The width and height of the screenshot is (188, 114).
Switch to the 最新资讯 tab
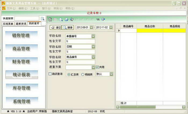21,24
